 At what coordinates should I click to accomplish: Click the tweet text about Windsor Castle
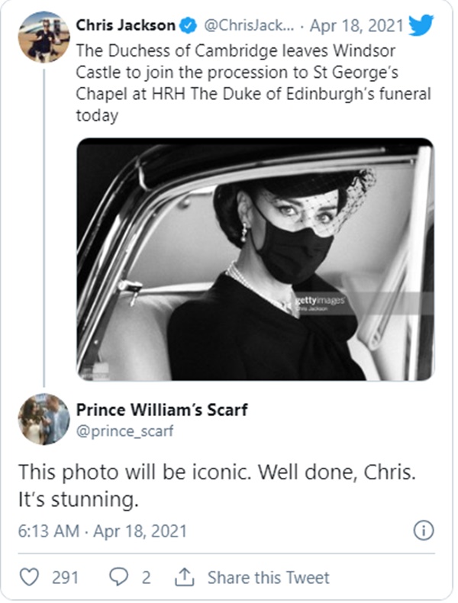point(252,82)
